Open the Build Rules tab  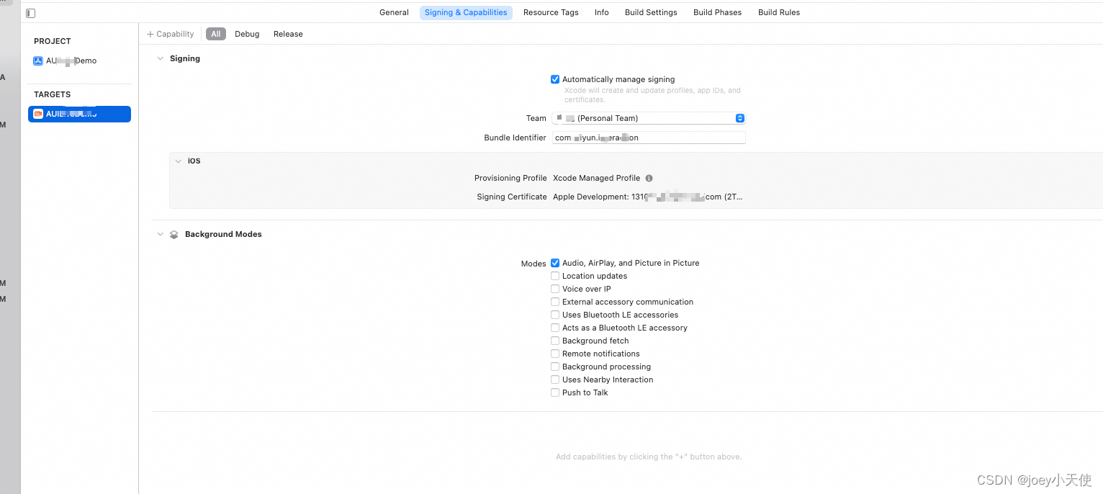(x=779, y=12)
